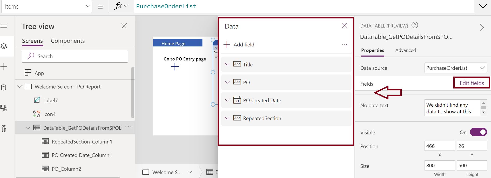Select Label7 in the tree view
The image size is (491, 178).
pos(50,100)
